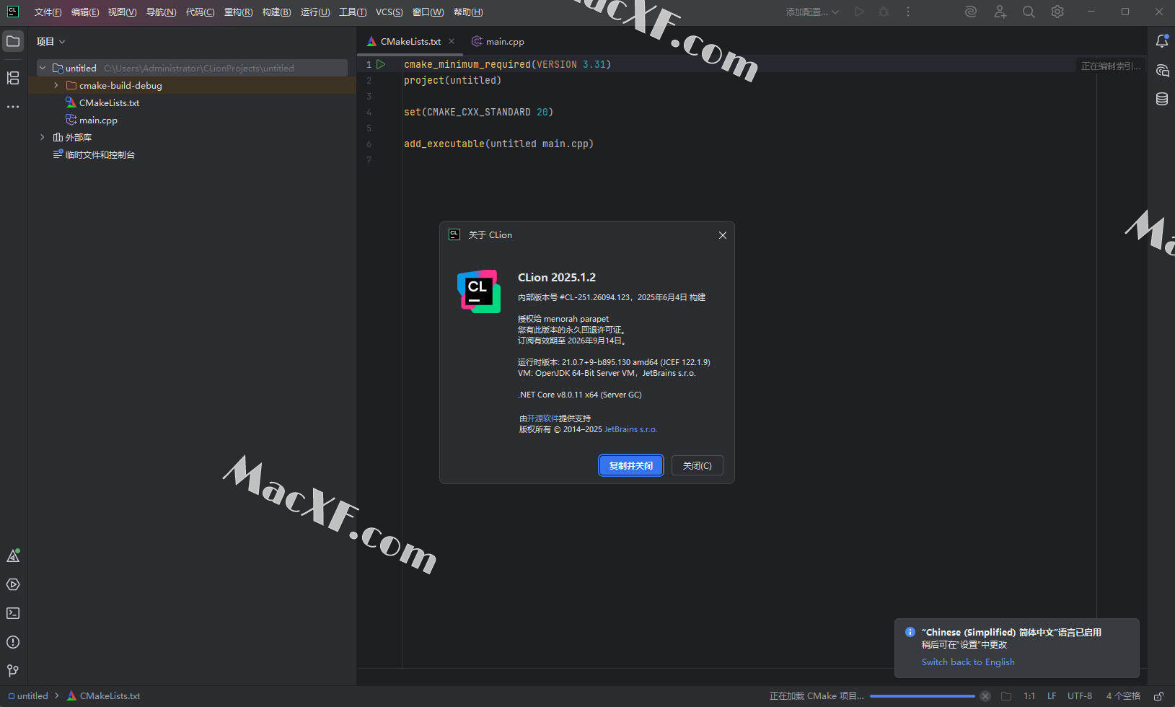Screen dimensions: 1175x707
Task: Close the About CLion dialog with X
Action: (723, 235)
